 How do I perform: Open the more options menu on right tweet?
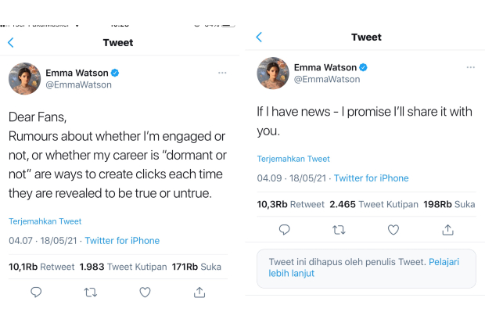click(x=470, y=67)
